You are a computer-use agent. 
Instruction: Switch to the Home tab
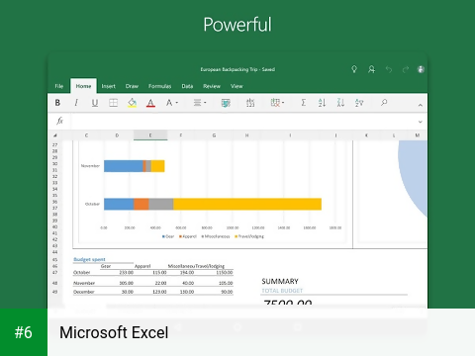click(x=83, y=86)
